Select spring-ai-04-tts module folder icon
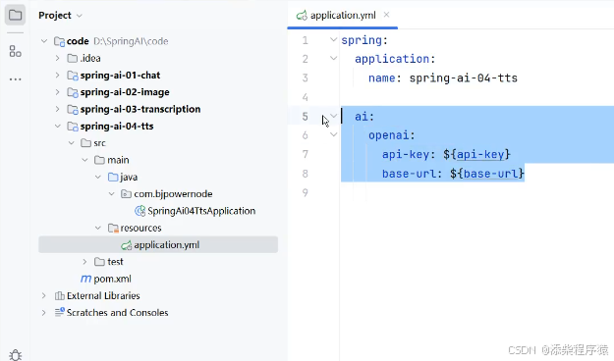The width and height of the screenshot is (614, 361). [73, 126]
